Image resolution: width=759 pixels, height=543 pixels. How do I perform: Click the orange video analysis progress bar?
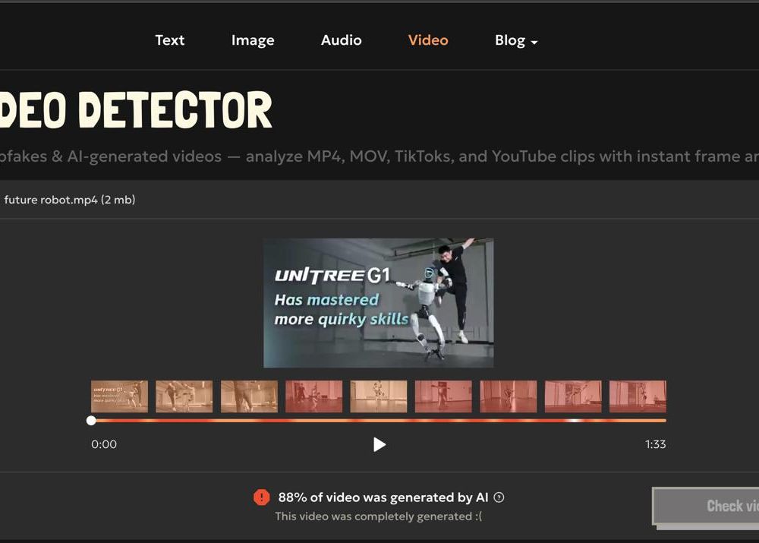point(379,421)
